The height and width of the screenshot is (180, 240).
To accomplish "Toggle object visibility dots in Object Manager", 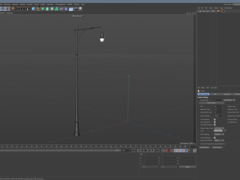I will click(214, 11).
